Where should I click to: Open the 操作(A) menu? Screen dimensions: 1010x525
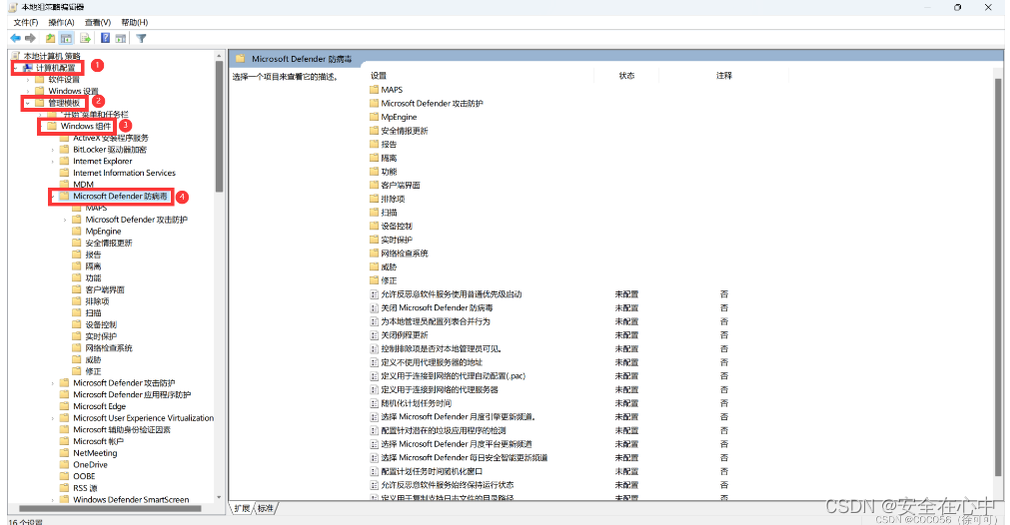point(62,23)
